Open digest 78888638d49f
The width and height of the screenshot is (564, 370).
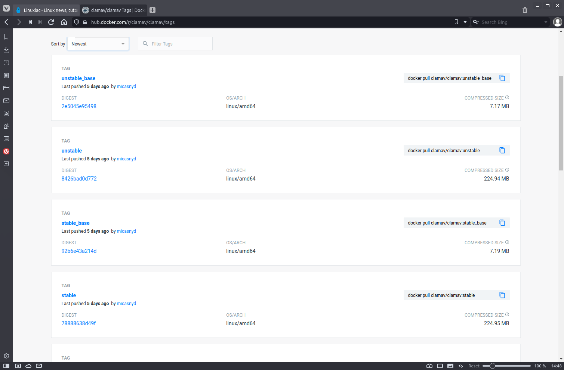tap(78, 323)
